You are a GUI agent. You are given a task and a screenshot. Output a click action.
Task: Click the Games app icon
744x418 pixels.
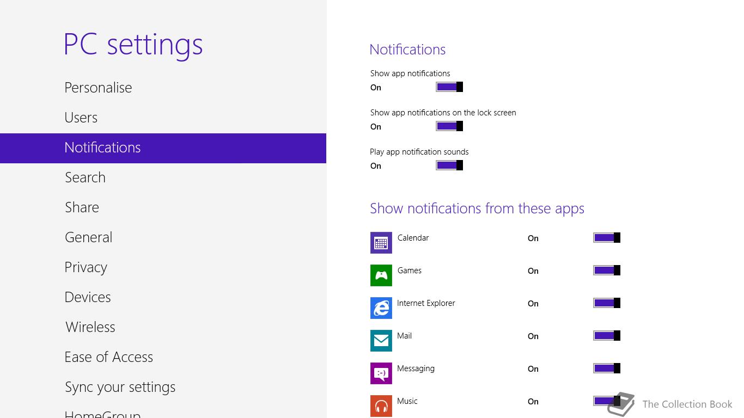tap(381, 275)
